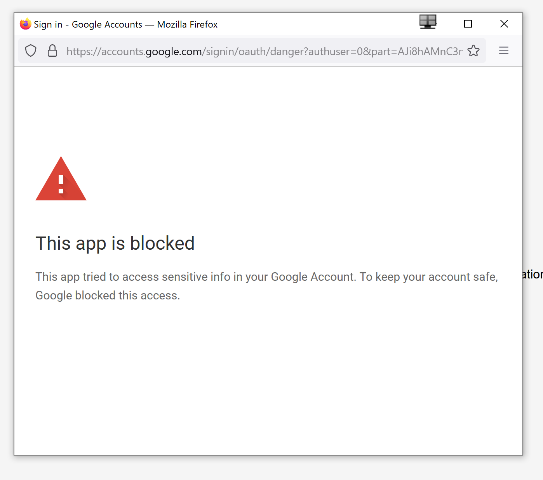Maximize the Firefox sign-in window
The height and width of the screenshot is (480, 543).
tap(468, 24)
